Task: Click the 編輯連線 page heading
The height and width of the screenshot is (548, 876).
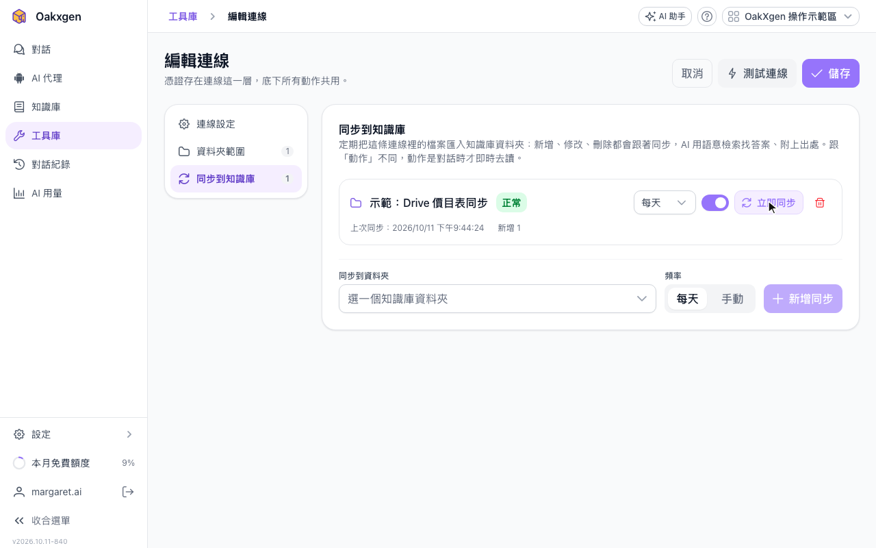Action: (197, 60)
